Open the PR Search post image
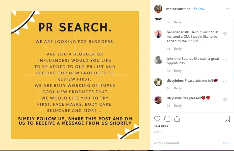 (x=75, y=75)
